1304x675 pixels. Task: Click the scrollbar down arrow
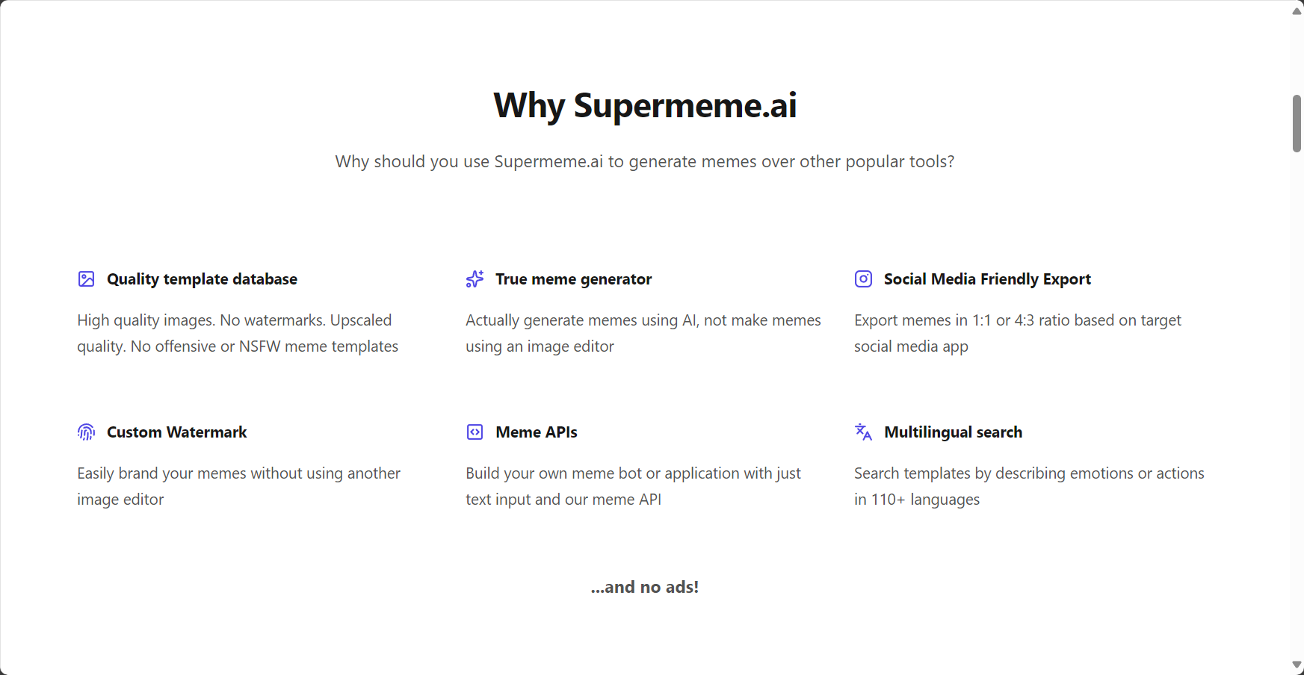point(1297,665)
